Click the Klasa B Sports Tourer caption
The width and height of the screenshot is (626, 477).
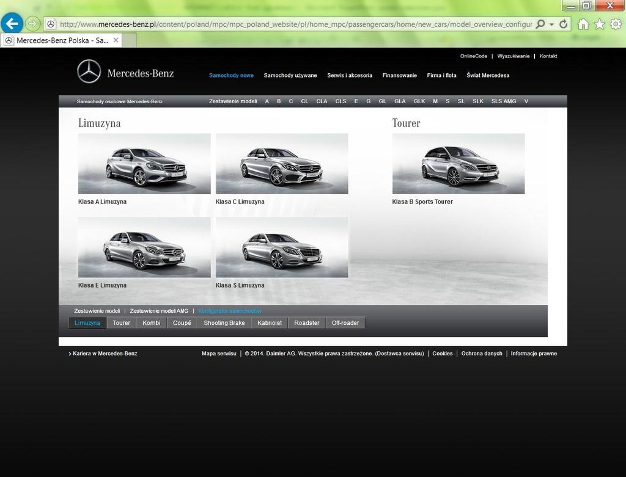[422, 202]
